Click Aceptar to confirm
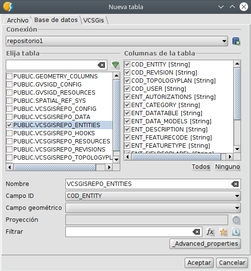Image resolution: width=251 pixels, height=271 pixels. click(199, 263)
